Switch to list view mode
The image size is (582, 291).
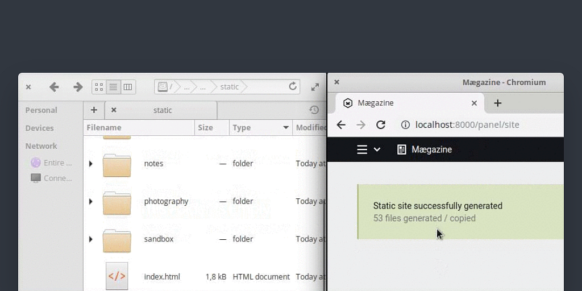[114, 87]
